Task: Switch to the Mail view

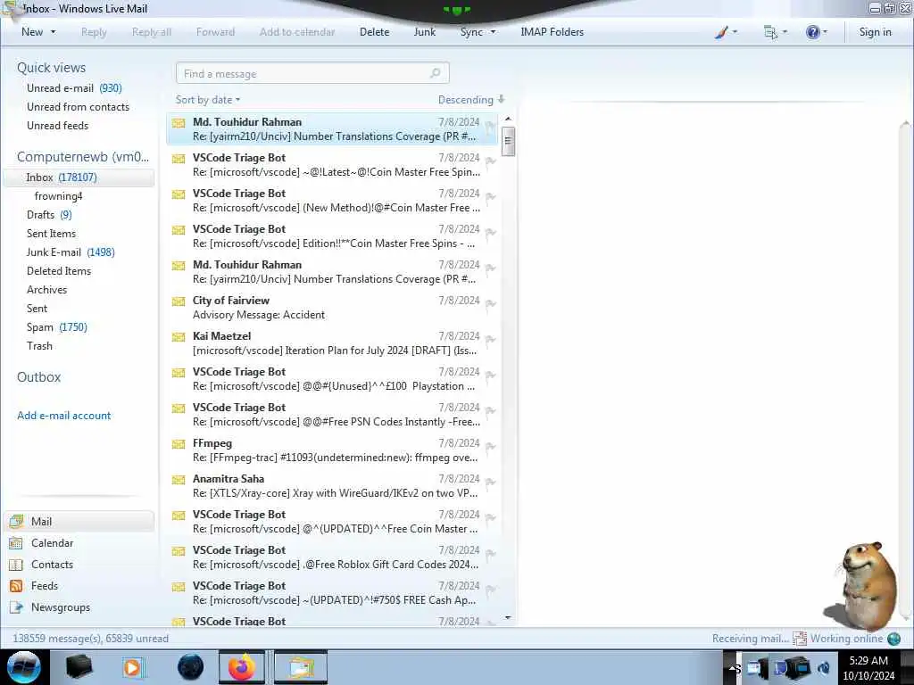Action: (x=79, y=521)
